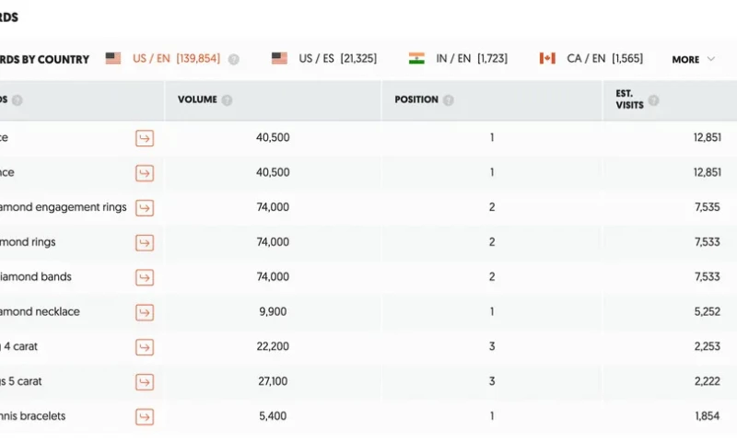Open arrow icon for tennis bracelets row
The image size is (737, 442).
pyautogui.click(x=145, y=416)
